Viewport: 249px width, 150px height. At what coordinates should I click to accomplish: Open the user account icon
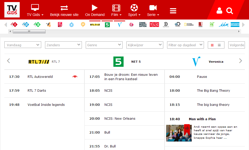[x=219, y=11]
